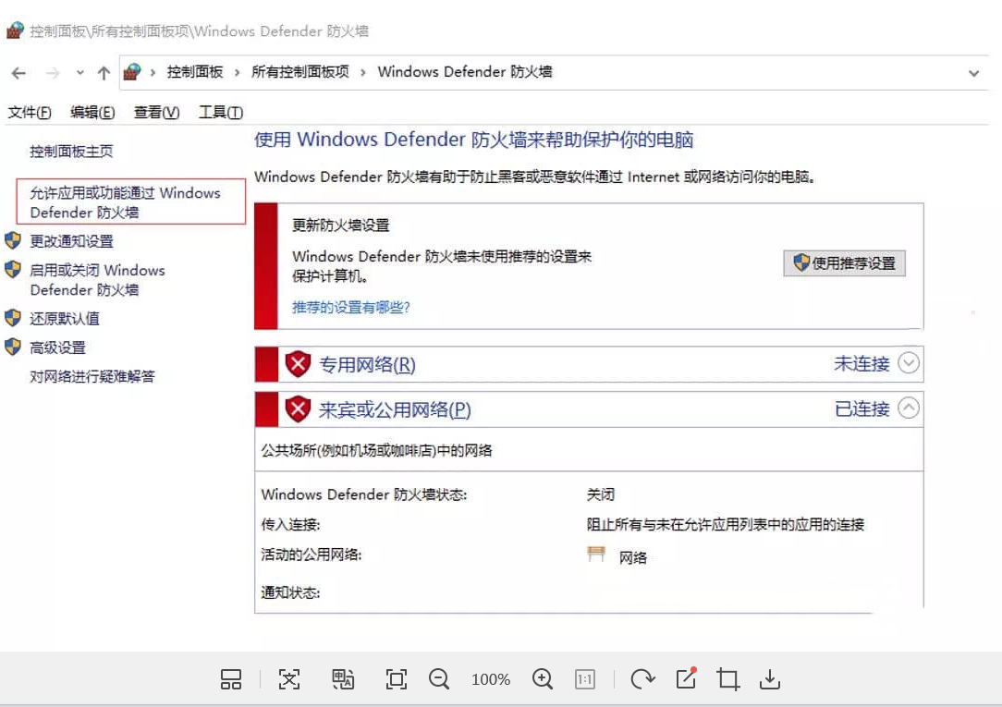
Task: Download the image with the download icon
Action: pos(770,679)
